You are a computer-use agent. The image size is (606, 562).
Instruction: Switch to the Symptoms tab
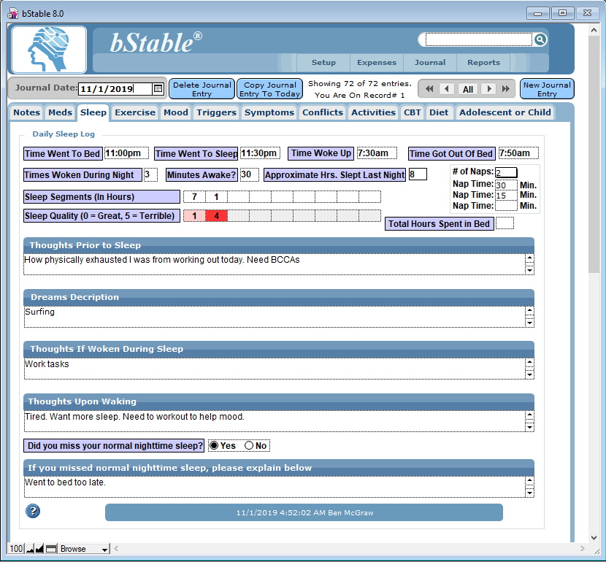(269, 112)
